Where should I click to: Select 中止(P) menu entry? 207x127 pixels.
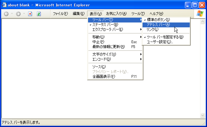click(x=115, y=42)
